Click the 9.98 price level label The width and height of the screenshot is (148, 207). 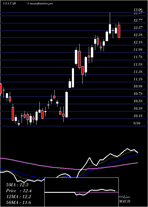pyautogui.click(x=137, y=123)
